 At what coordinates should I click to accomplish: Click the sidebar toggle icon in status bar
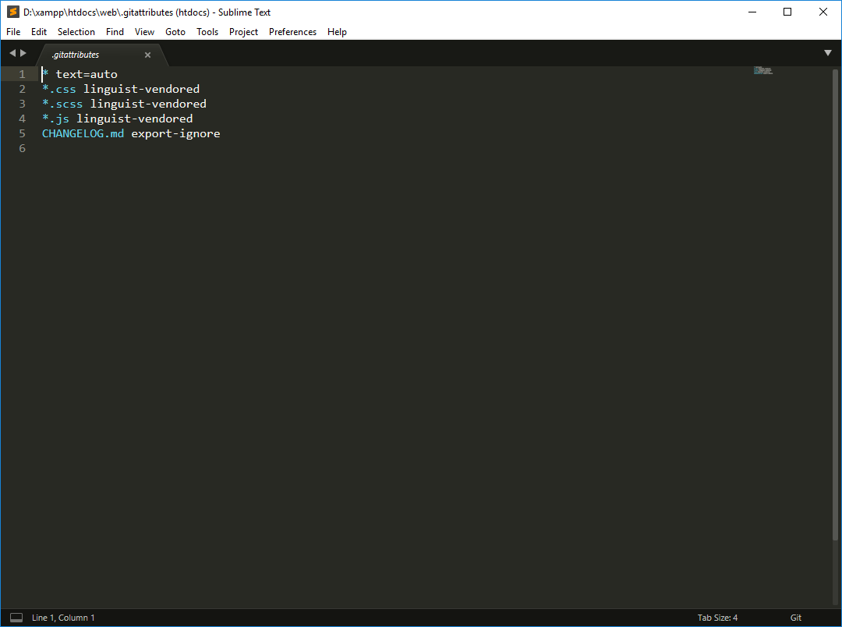[x=16, y=618]
